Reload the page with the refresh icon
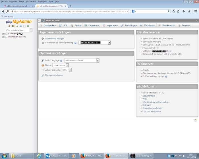The image size is (199, 159). 128,11
